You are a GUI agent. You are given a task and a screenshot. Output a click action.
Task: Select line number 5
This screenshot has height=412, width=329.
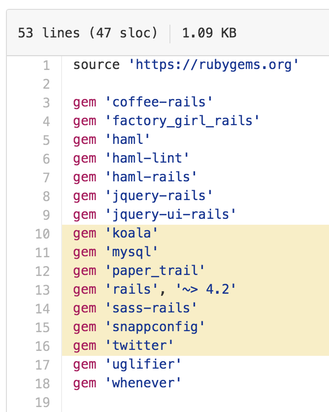pos(46,140)
